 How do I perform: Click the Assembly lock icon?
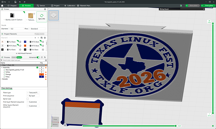tap(46, 67)
